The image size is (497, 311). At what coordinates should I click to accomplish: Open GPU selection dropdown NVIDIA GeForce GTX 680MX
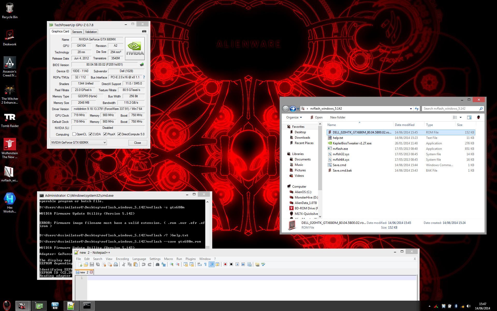pos(78,143)
